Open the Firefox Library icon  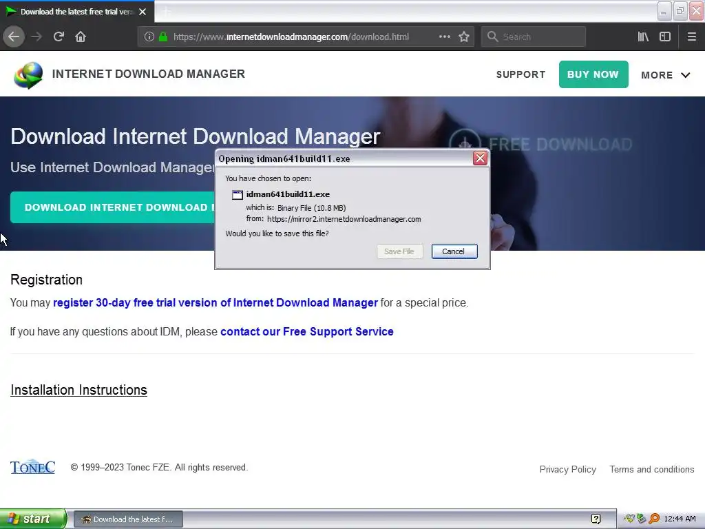643,37
